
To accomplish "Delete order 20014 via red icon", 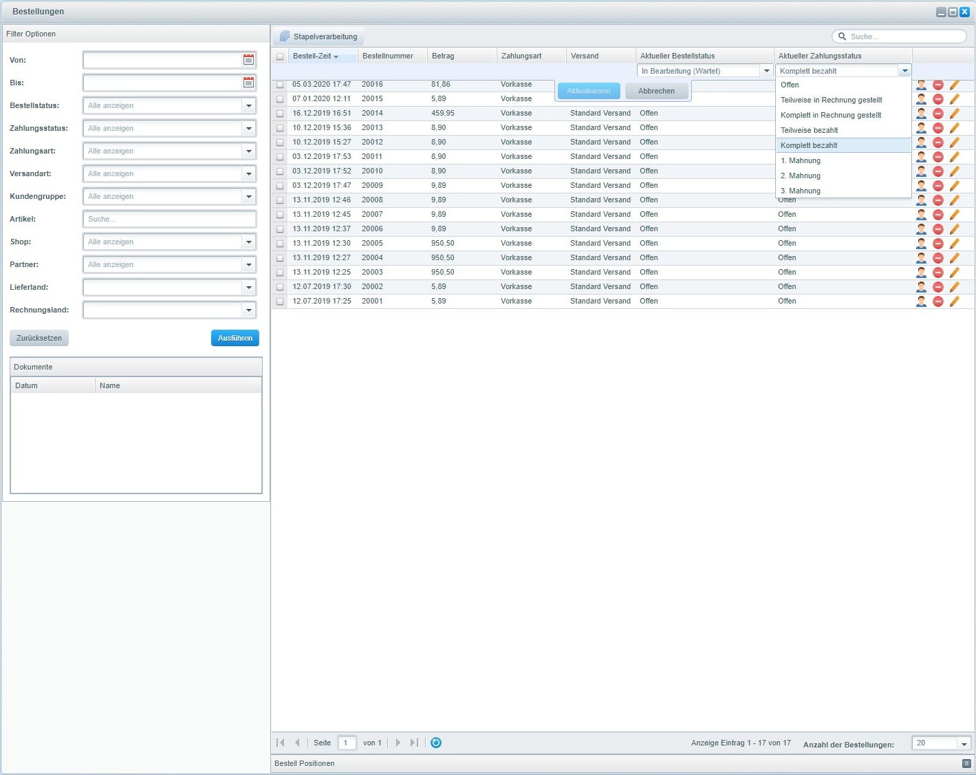I will pyautogui.click(x=937, y=114).
